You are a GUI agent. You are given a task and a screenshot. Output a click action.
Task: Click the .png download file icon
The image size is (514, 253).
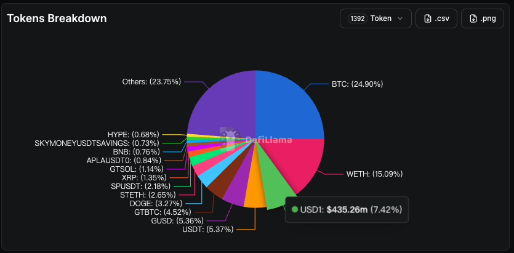click(473, 18)
